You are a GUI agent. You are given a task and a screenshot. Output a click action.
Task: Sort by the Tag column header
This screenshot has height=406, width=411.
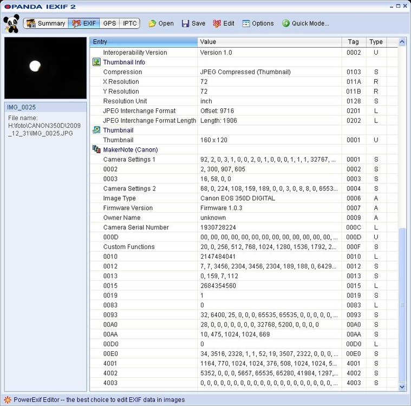coord(354,42)
